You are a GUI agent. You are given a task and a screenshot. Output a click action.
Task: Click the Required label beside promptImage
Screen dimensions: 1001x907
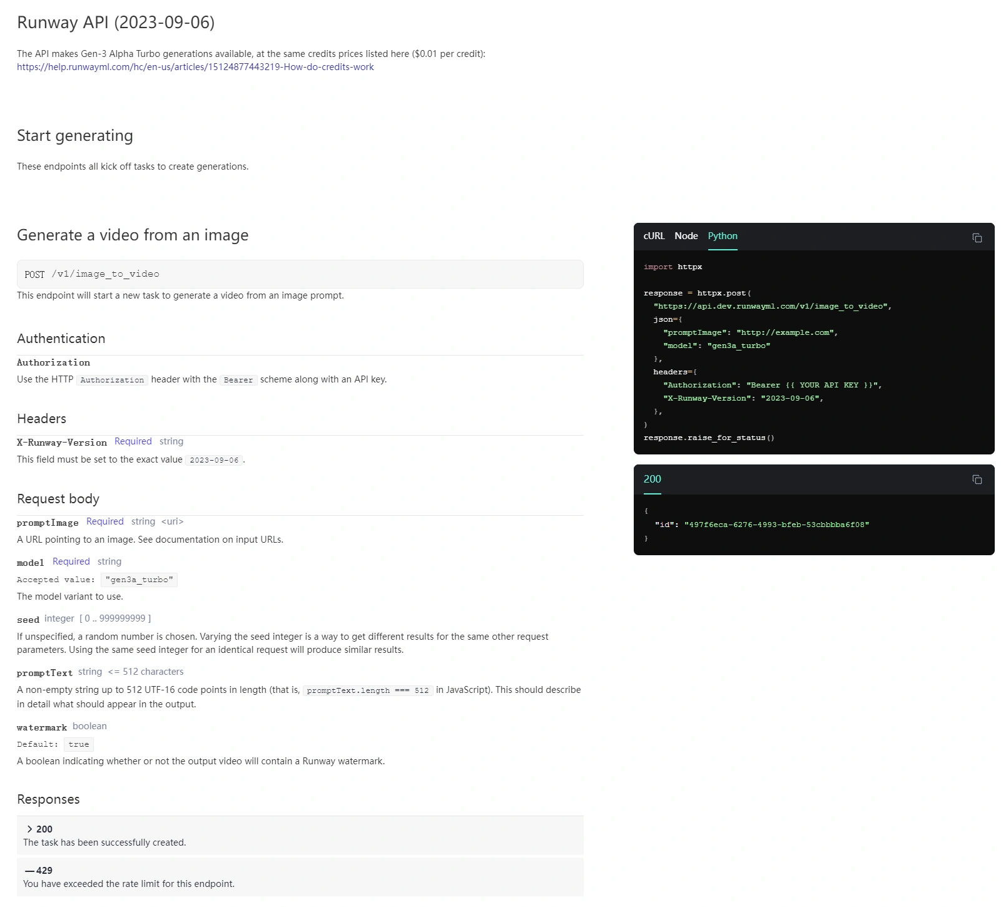tap(105, 521)
